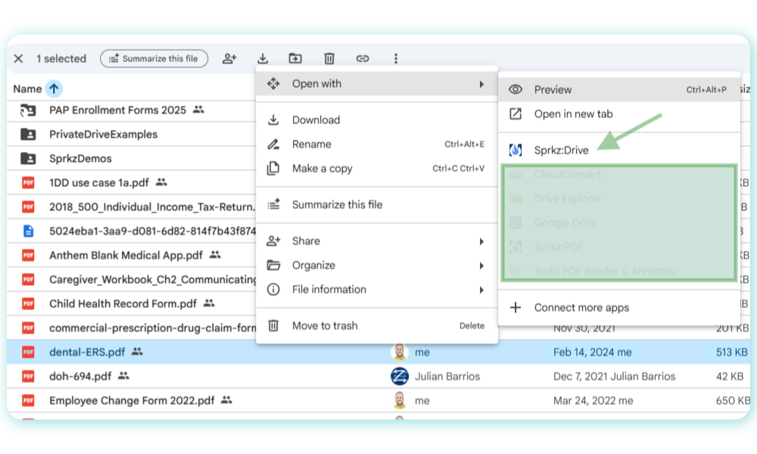The height and width of the screenshot is (454, 757).
Task: Open file with Sprkz:Drive app
Action: point(560,150)
